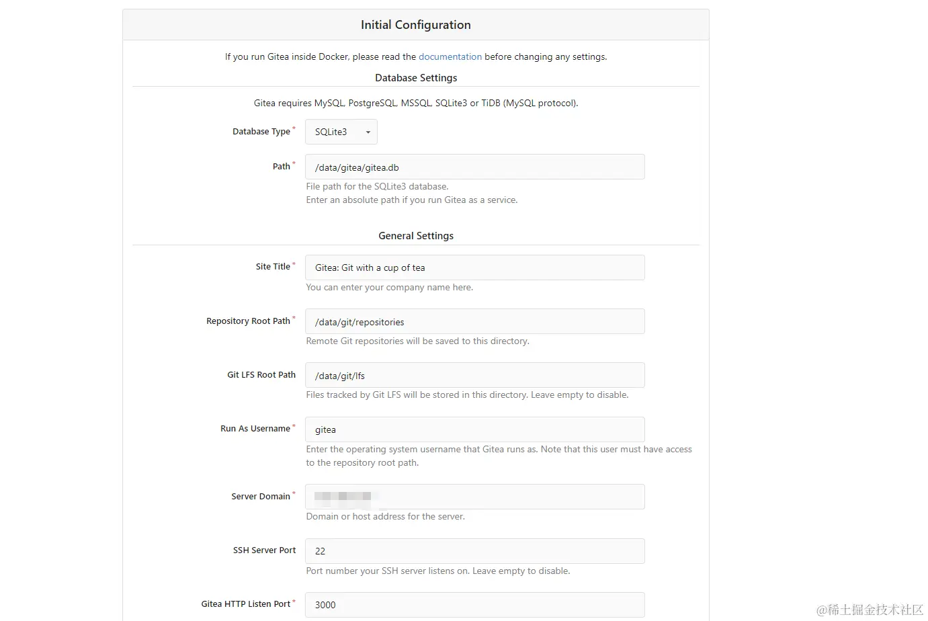Screen dimensions: 928x621
Task: Click the Initial Configuration header title
Action: [415, 25]
